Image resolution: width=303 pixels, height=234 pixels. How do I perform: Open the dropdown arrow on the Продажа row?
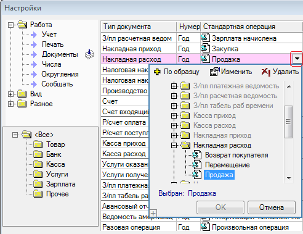pos(297,59)
